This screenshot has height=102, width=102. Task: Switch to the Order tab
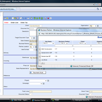tap(6, 22)
